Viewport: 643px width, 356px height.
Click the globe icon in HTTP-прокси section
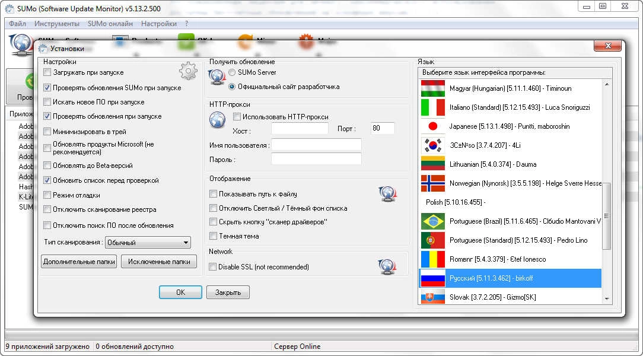pos(217,120)
